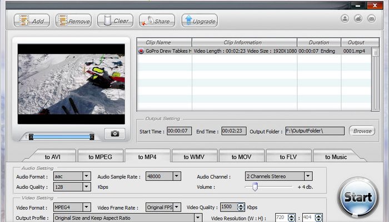Increase Video Quality with the up stepper arrow

point(241,205)
